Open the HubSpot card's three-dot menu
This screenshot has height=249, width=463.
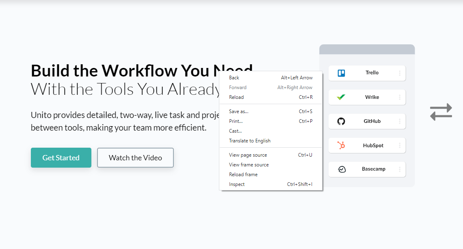point(400,145)
